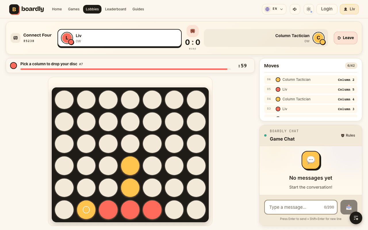Click the turn timer progress bar
Viewport: 368px width, 230px height.
coord(126,69)
